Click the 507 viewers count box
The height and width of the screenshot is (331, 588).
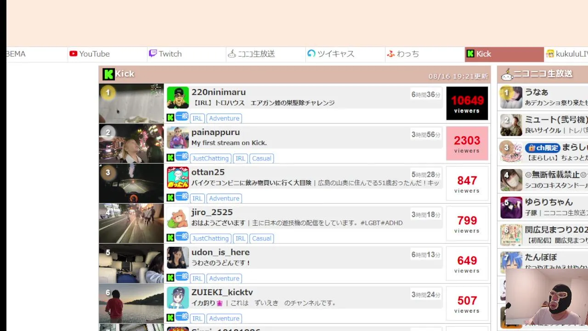point(467,303)
